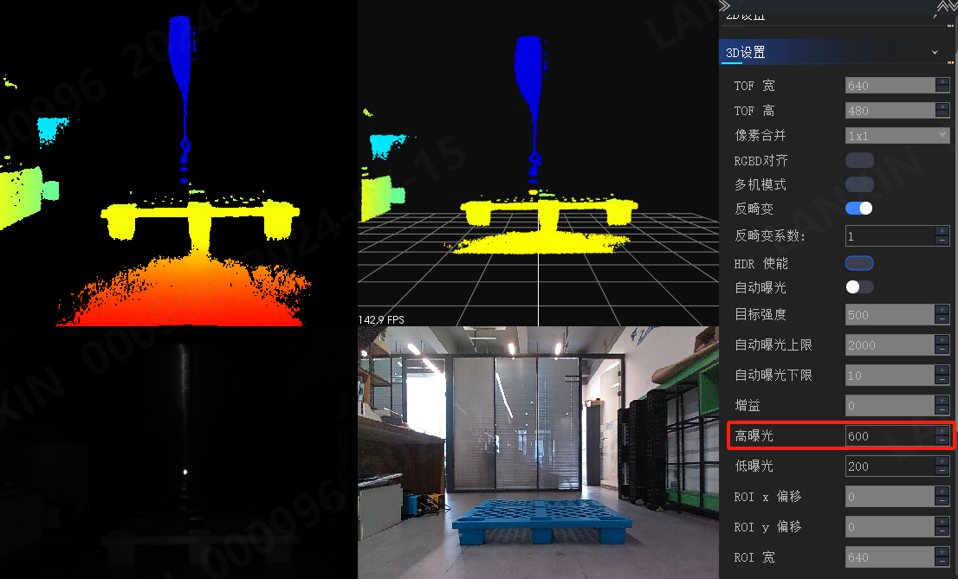Decrease 高曝光 with the minus button
This screenshot has width=958, height=579.
pyautogui.click(x=942, y=441)
